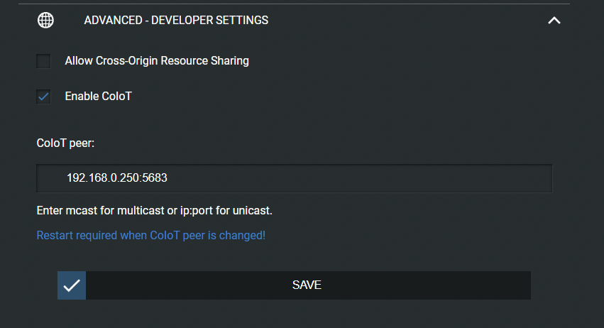Click empty right side of peer input

pyautogui.click(x=385, y=178)
